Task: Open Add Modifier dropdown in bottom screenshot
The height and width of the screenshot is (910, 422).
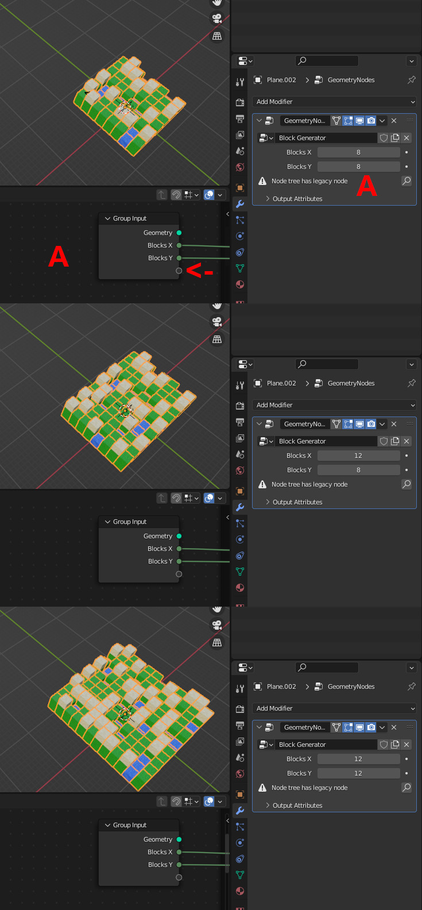Action: (x=335, y=708)
